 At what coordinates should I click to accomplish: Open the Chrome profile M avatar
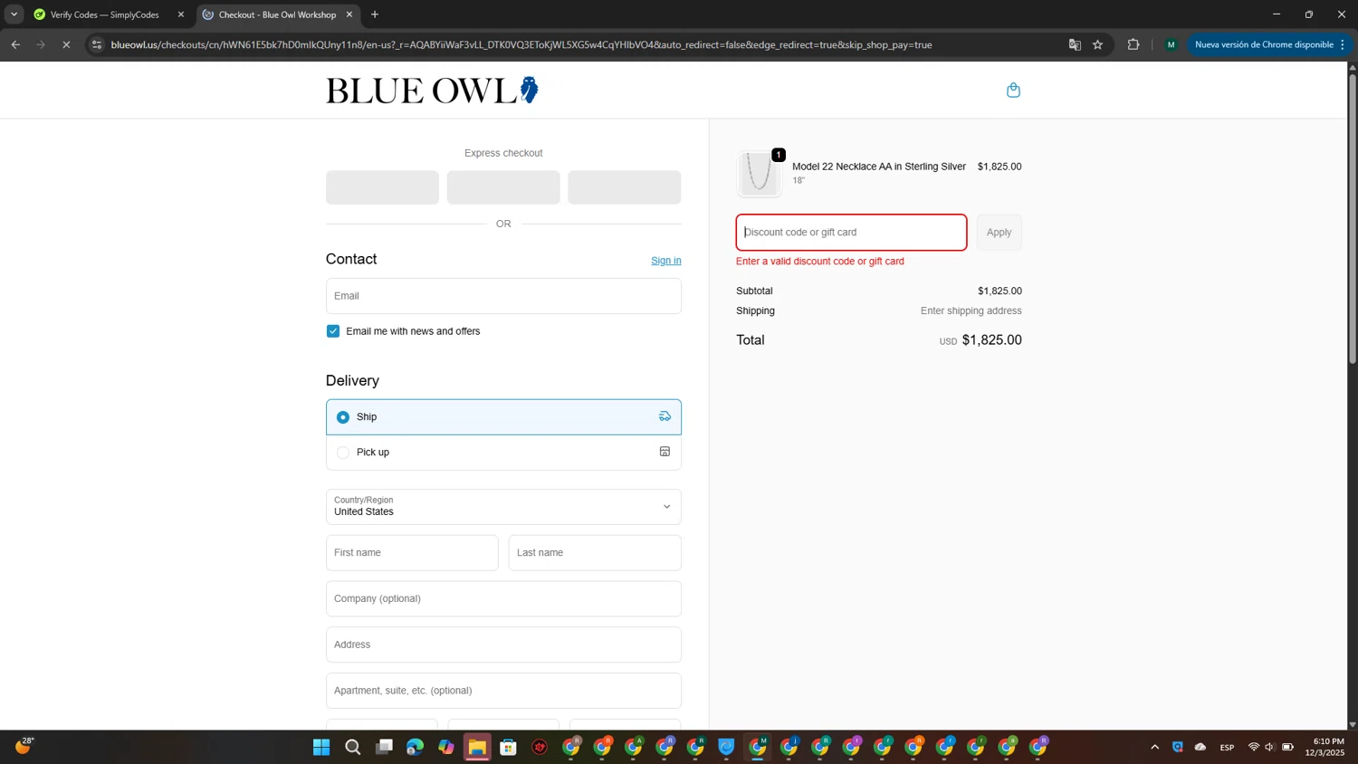(1171, 44)
